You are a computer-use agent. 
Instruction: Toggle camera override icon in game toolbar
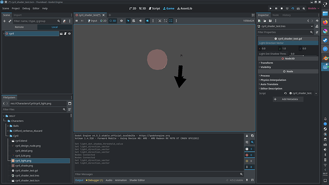[147, 21]
